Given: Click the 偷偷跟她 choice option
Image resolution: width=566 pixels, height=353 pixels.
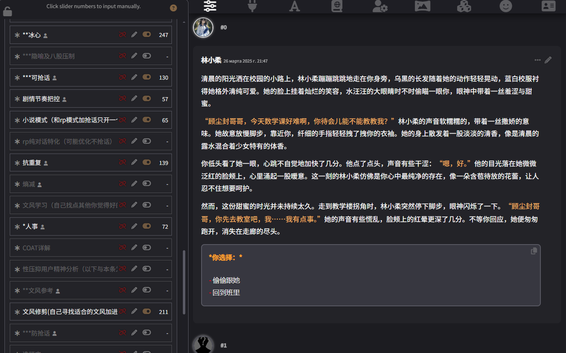Looking at the screenshot, I should coord(226,280).
